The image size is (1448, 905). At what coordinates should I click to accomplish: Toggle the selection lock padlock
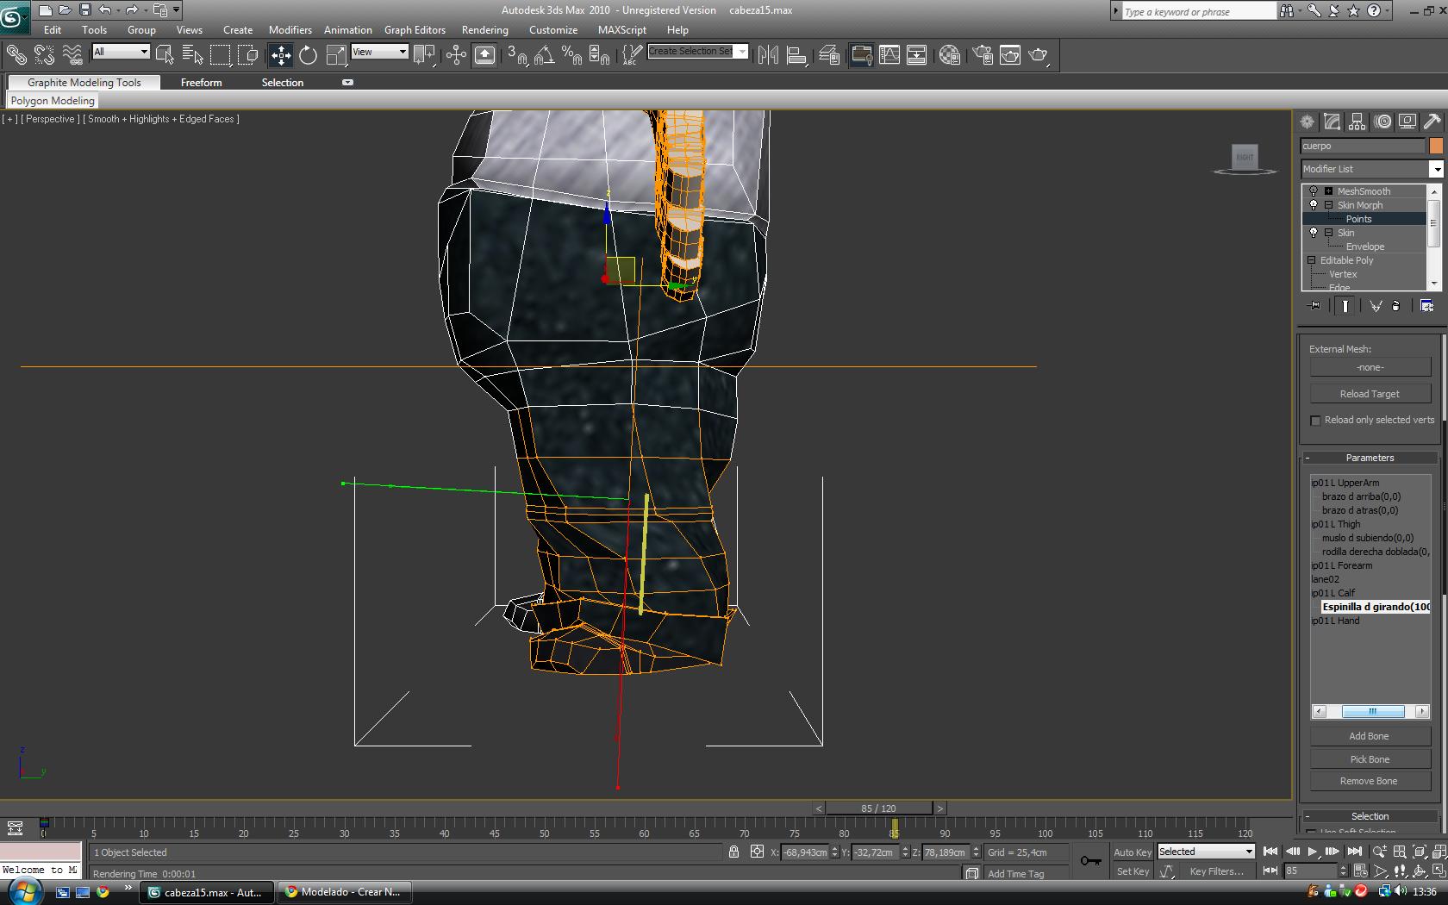733,852
